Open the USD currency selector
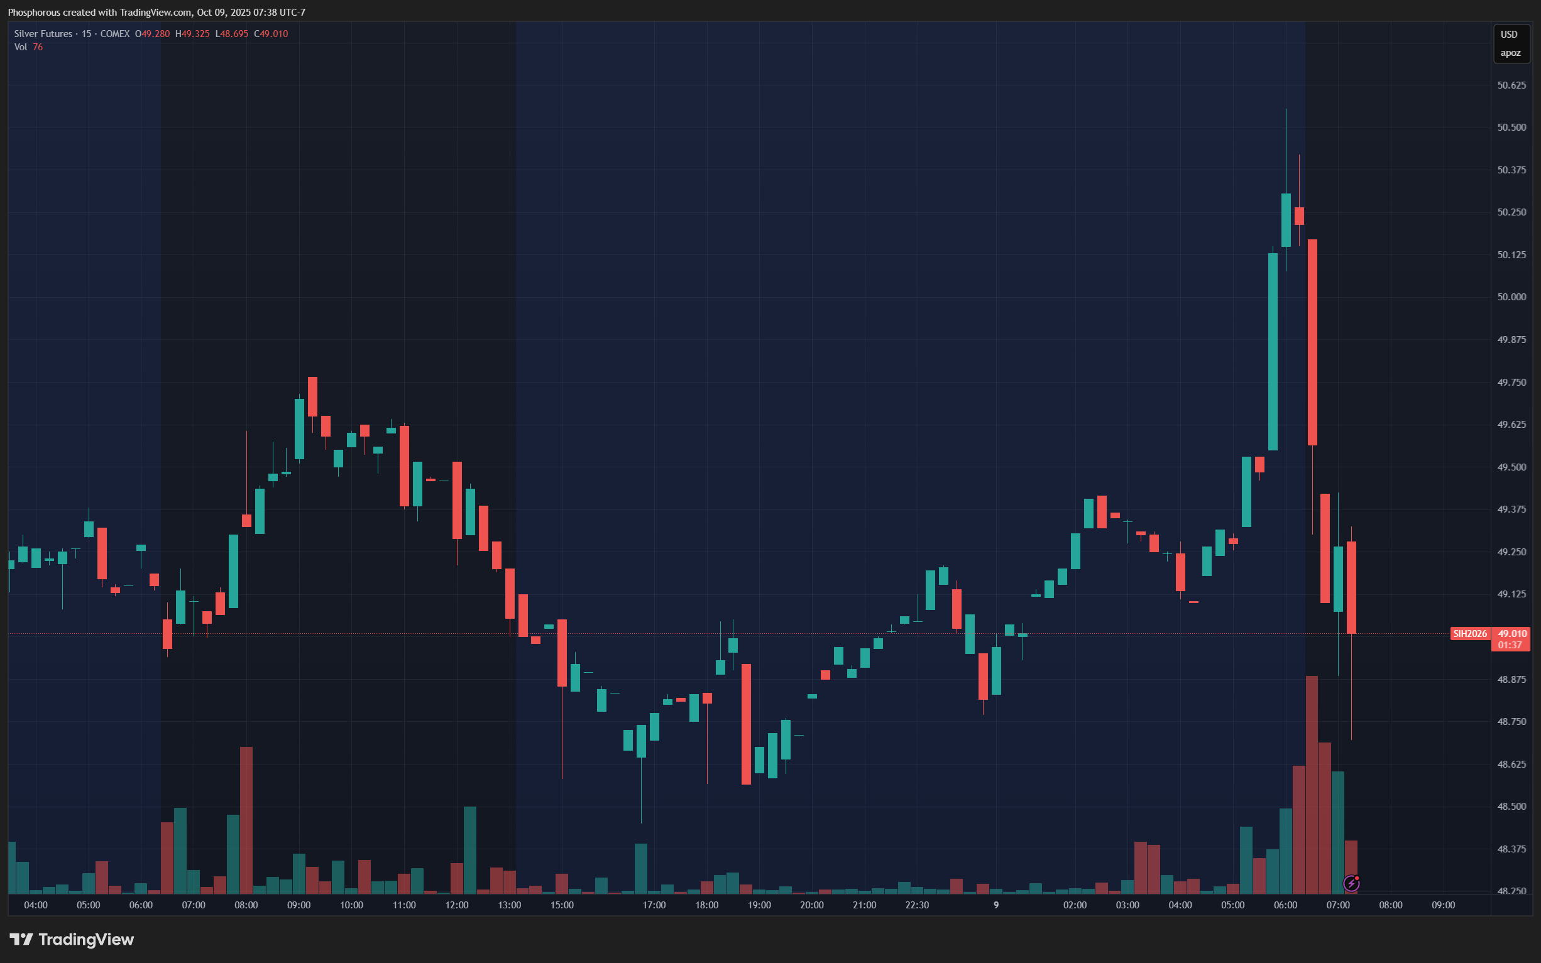This screenshot has width=1541, height=963. [1509, 35]
